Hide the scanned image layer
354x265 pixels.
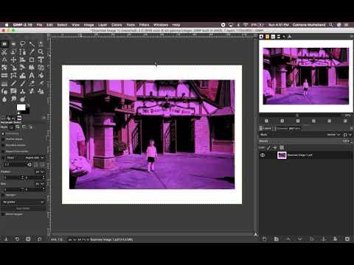coord(263,155)
